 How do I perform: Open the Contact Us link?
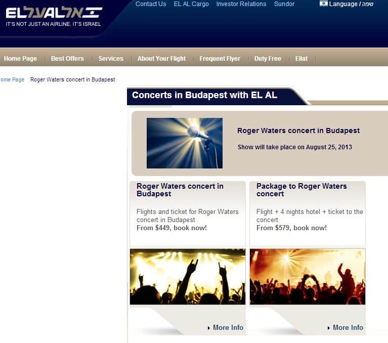coord(151,4)
